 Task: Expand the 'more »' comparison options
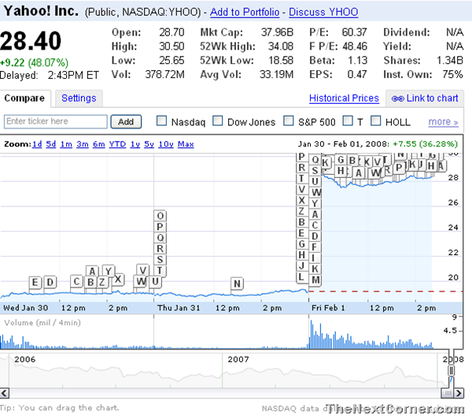[443, 122]
